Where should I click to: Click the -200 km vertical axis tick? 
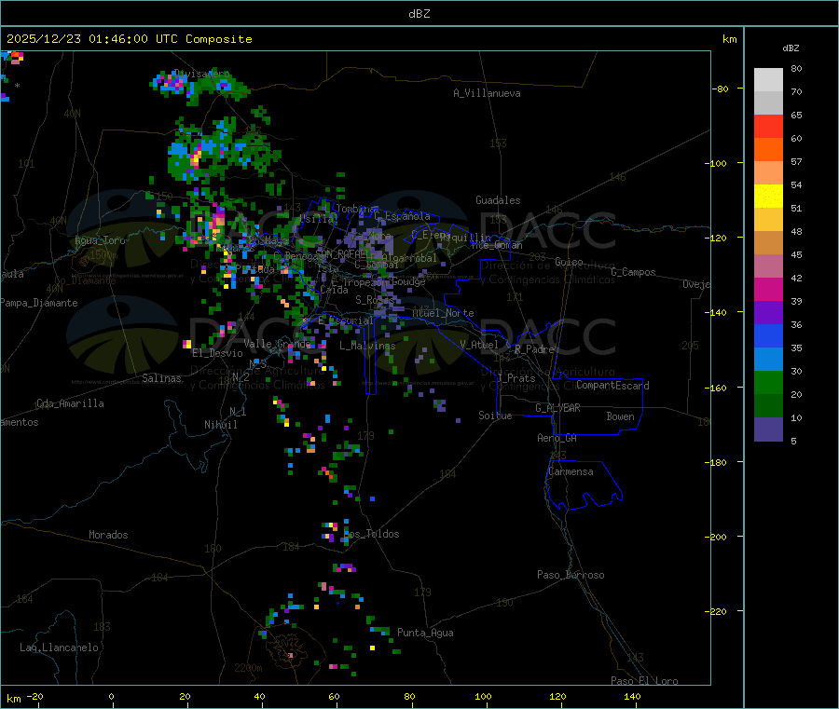click(x=715, y=537)
